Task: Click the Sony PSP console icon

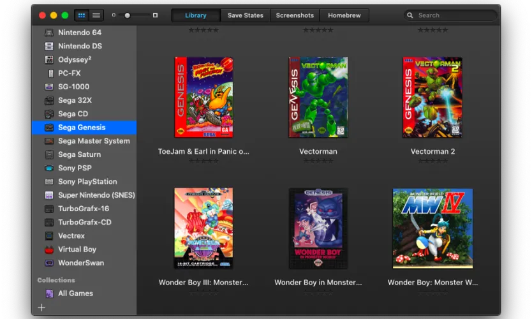Action: (x=49, y=168)
